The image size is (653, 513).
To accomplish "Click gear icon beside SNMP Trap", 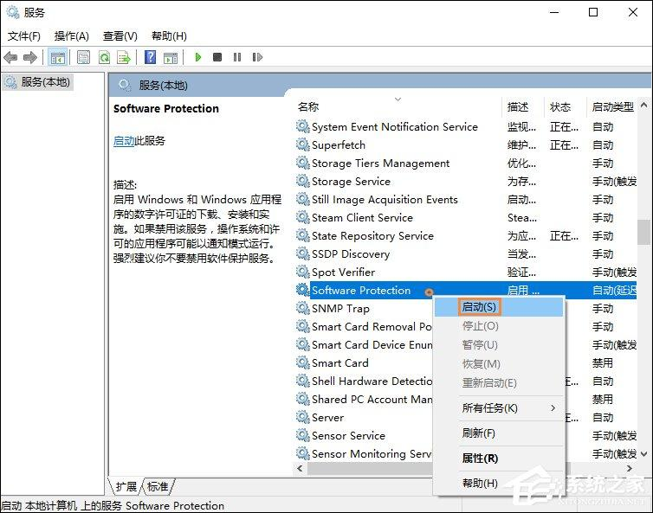I will pos(303,308).
